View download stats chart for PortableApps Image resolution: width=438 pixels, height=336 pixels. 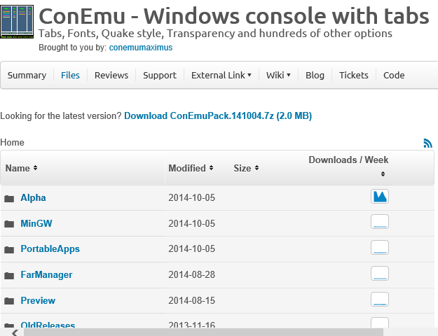[380, 248]
